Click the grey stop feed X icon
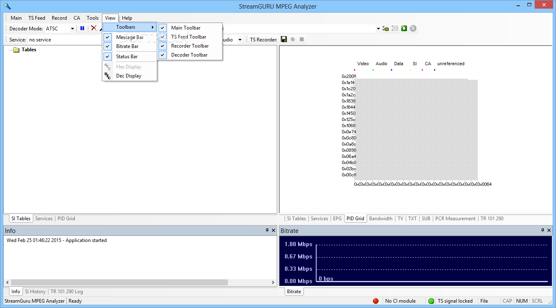Viewport: 556px width, 308px height. (413, 28)
